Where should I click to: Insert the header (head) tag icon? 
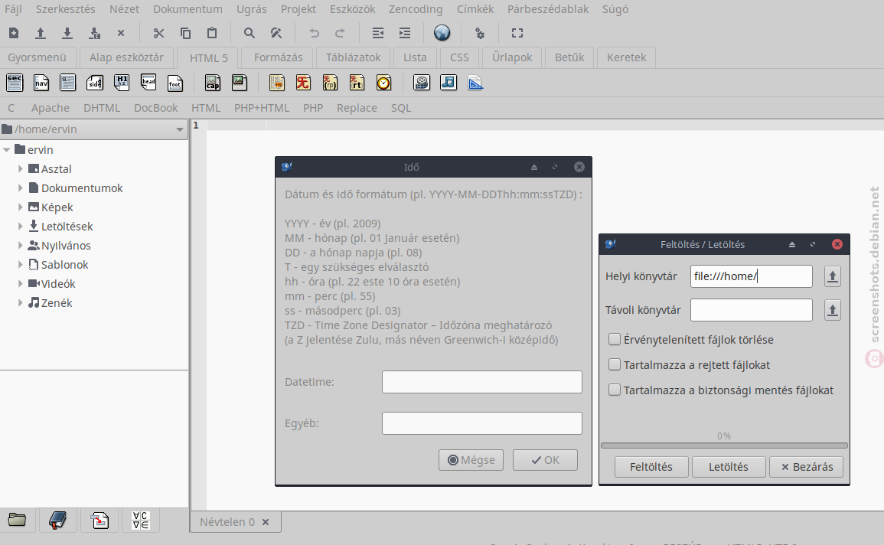click(x=148, y=83)
